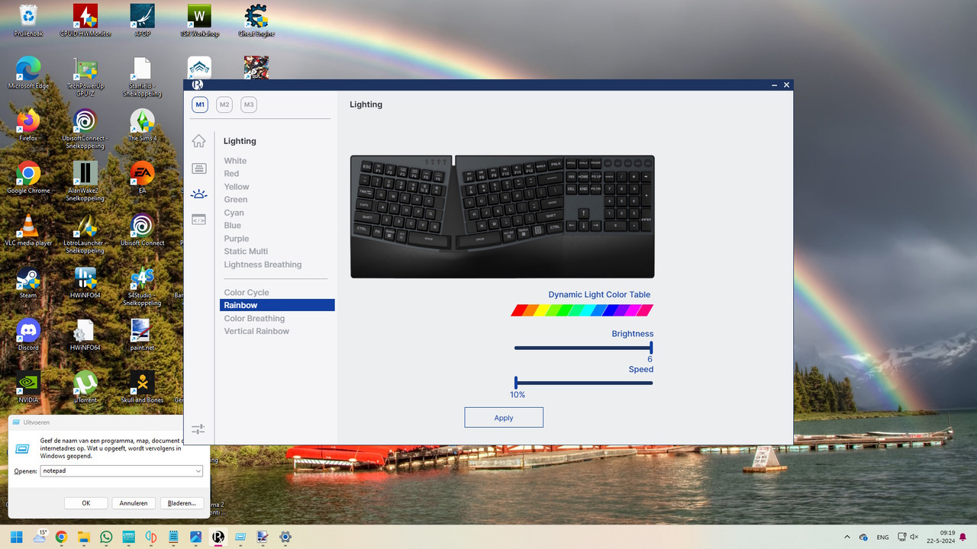The width and height of the screenshot is (977, 549).
Task: Select the Lighting icon in sidebar
Action: (x=198, y=194)
